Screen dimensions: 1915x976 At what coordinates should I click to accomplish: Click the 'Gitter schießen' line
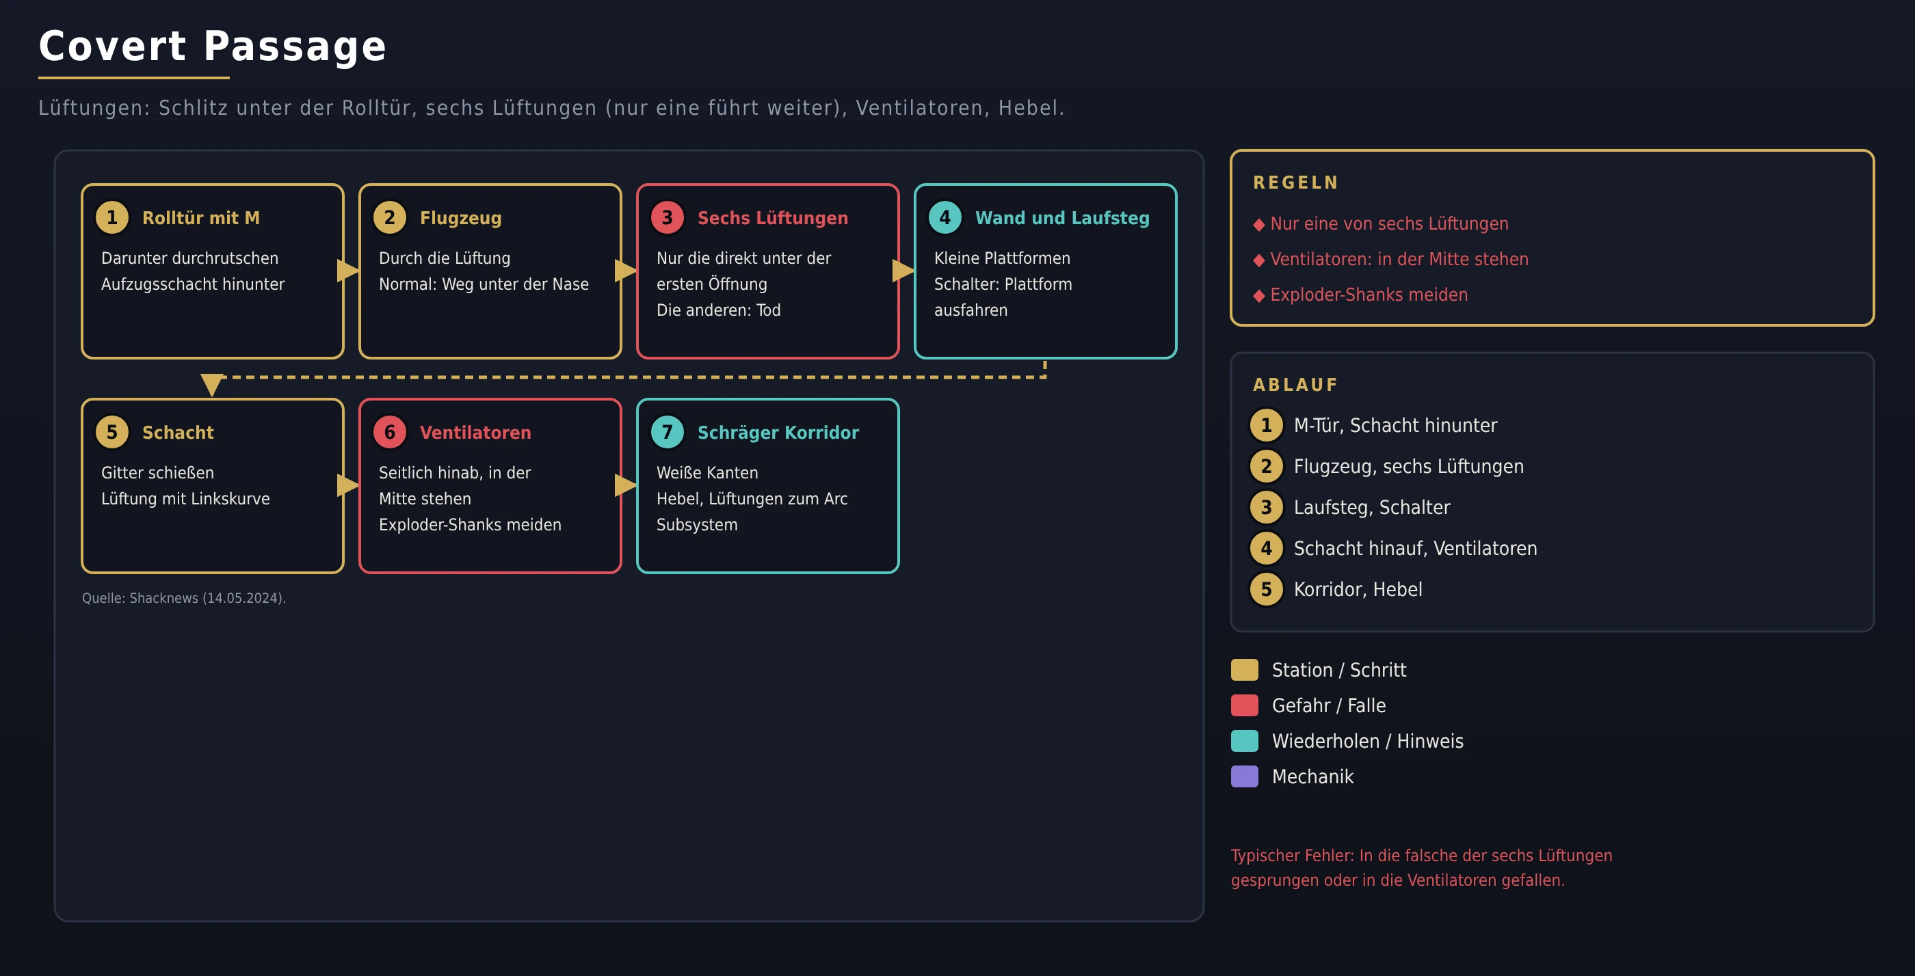pyautogui.click(x=157, y=472)
